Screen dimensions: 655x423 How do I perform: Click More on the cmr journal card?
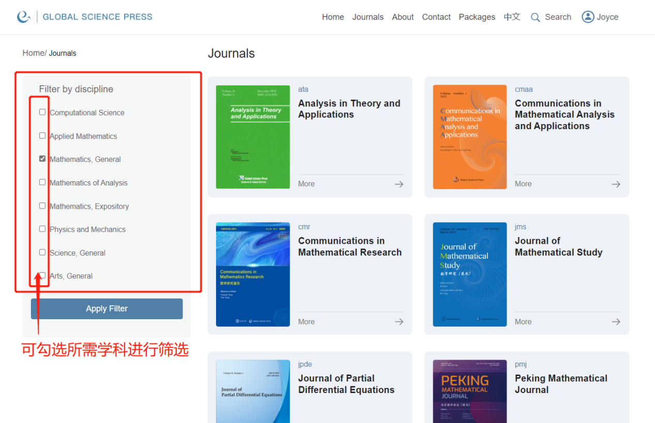(307, 322)
